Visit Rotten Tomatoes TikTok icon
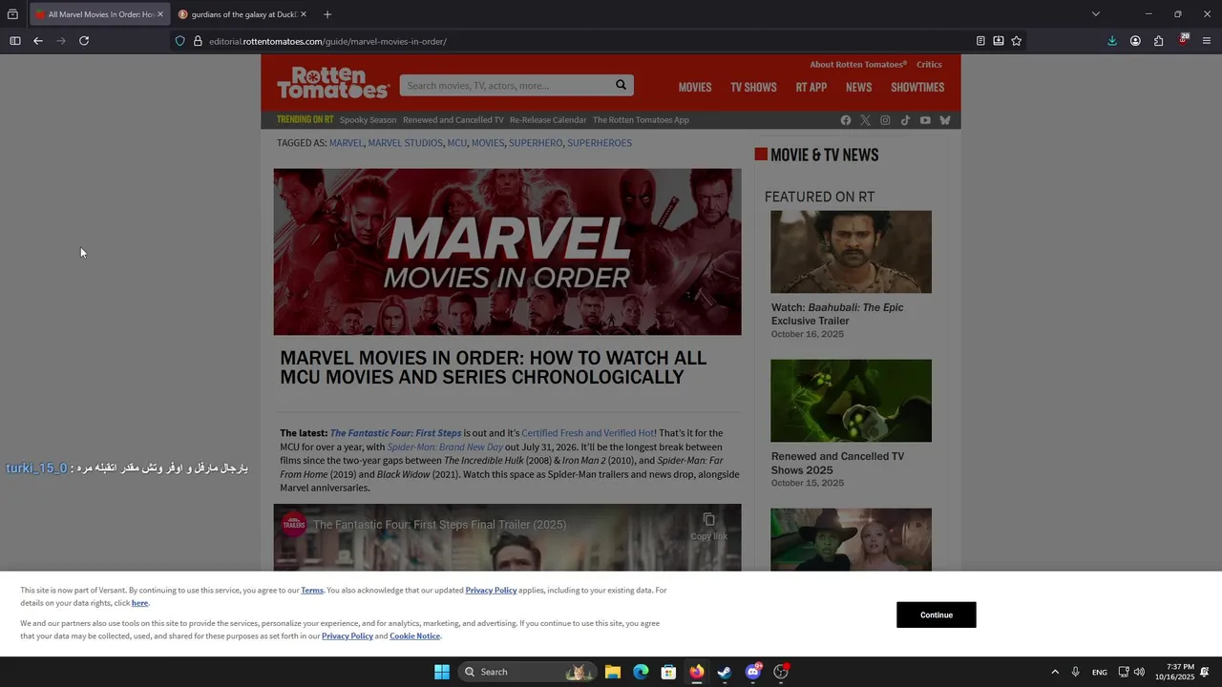 tap(905, 120)
